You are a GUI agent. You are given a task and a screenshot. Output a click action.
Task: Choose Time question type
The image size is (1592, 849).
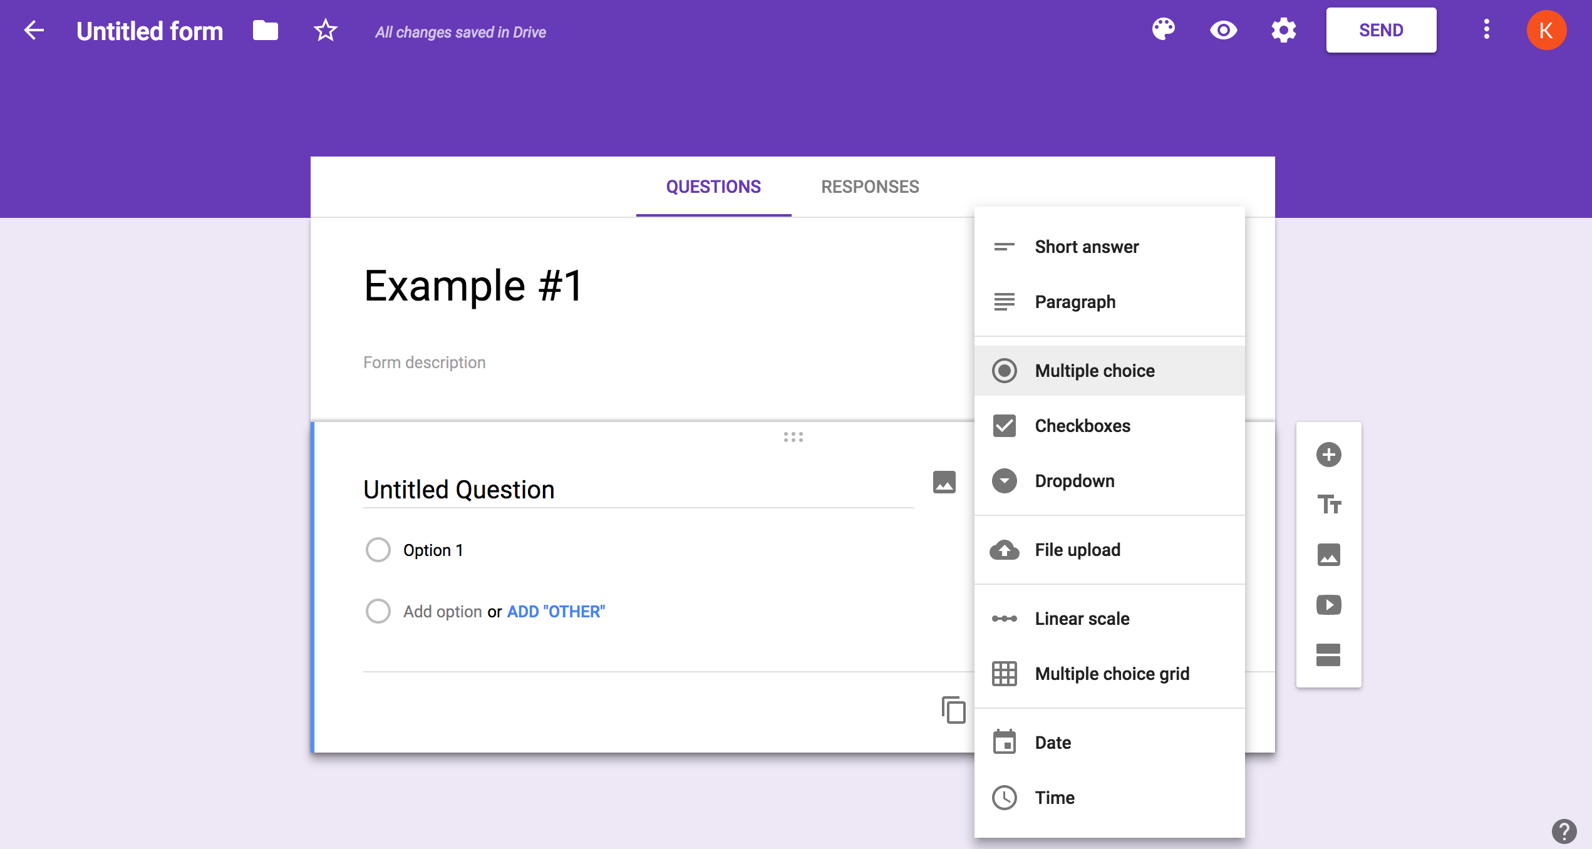[x=1110, y=798]
